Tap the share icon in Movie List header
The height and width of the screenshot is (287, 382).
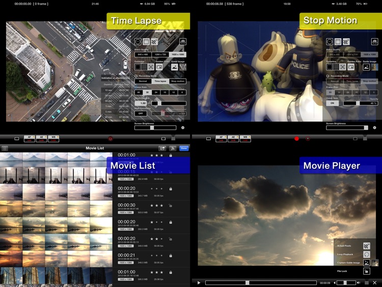(162, 148)
